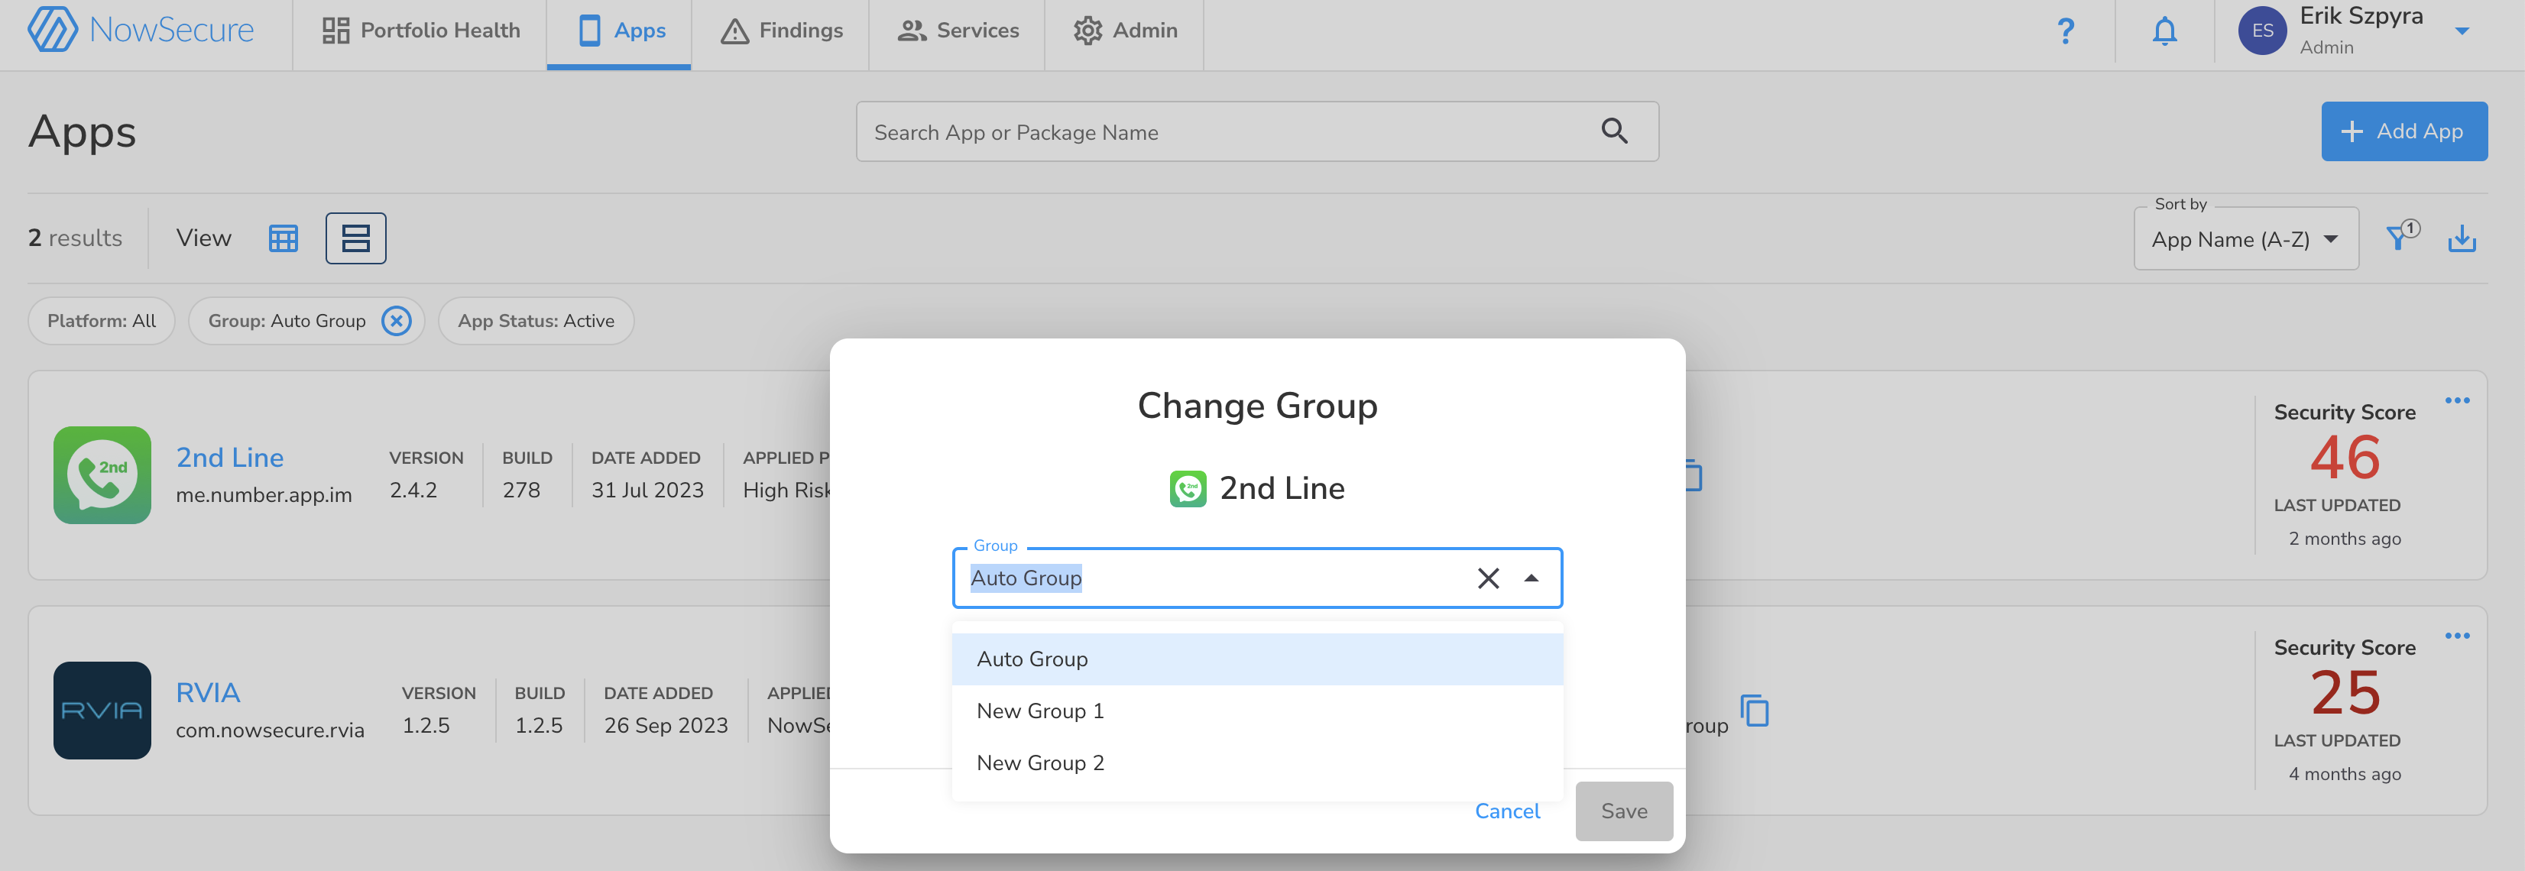The image size is (2525, 871).
Task: Click the 31 Jul 2023 date added
Action: click(647, 490)
